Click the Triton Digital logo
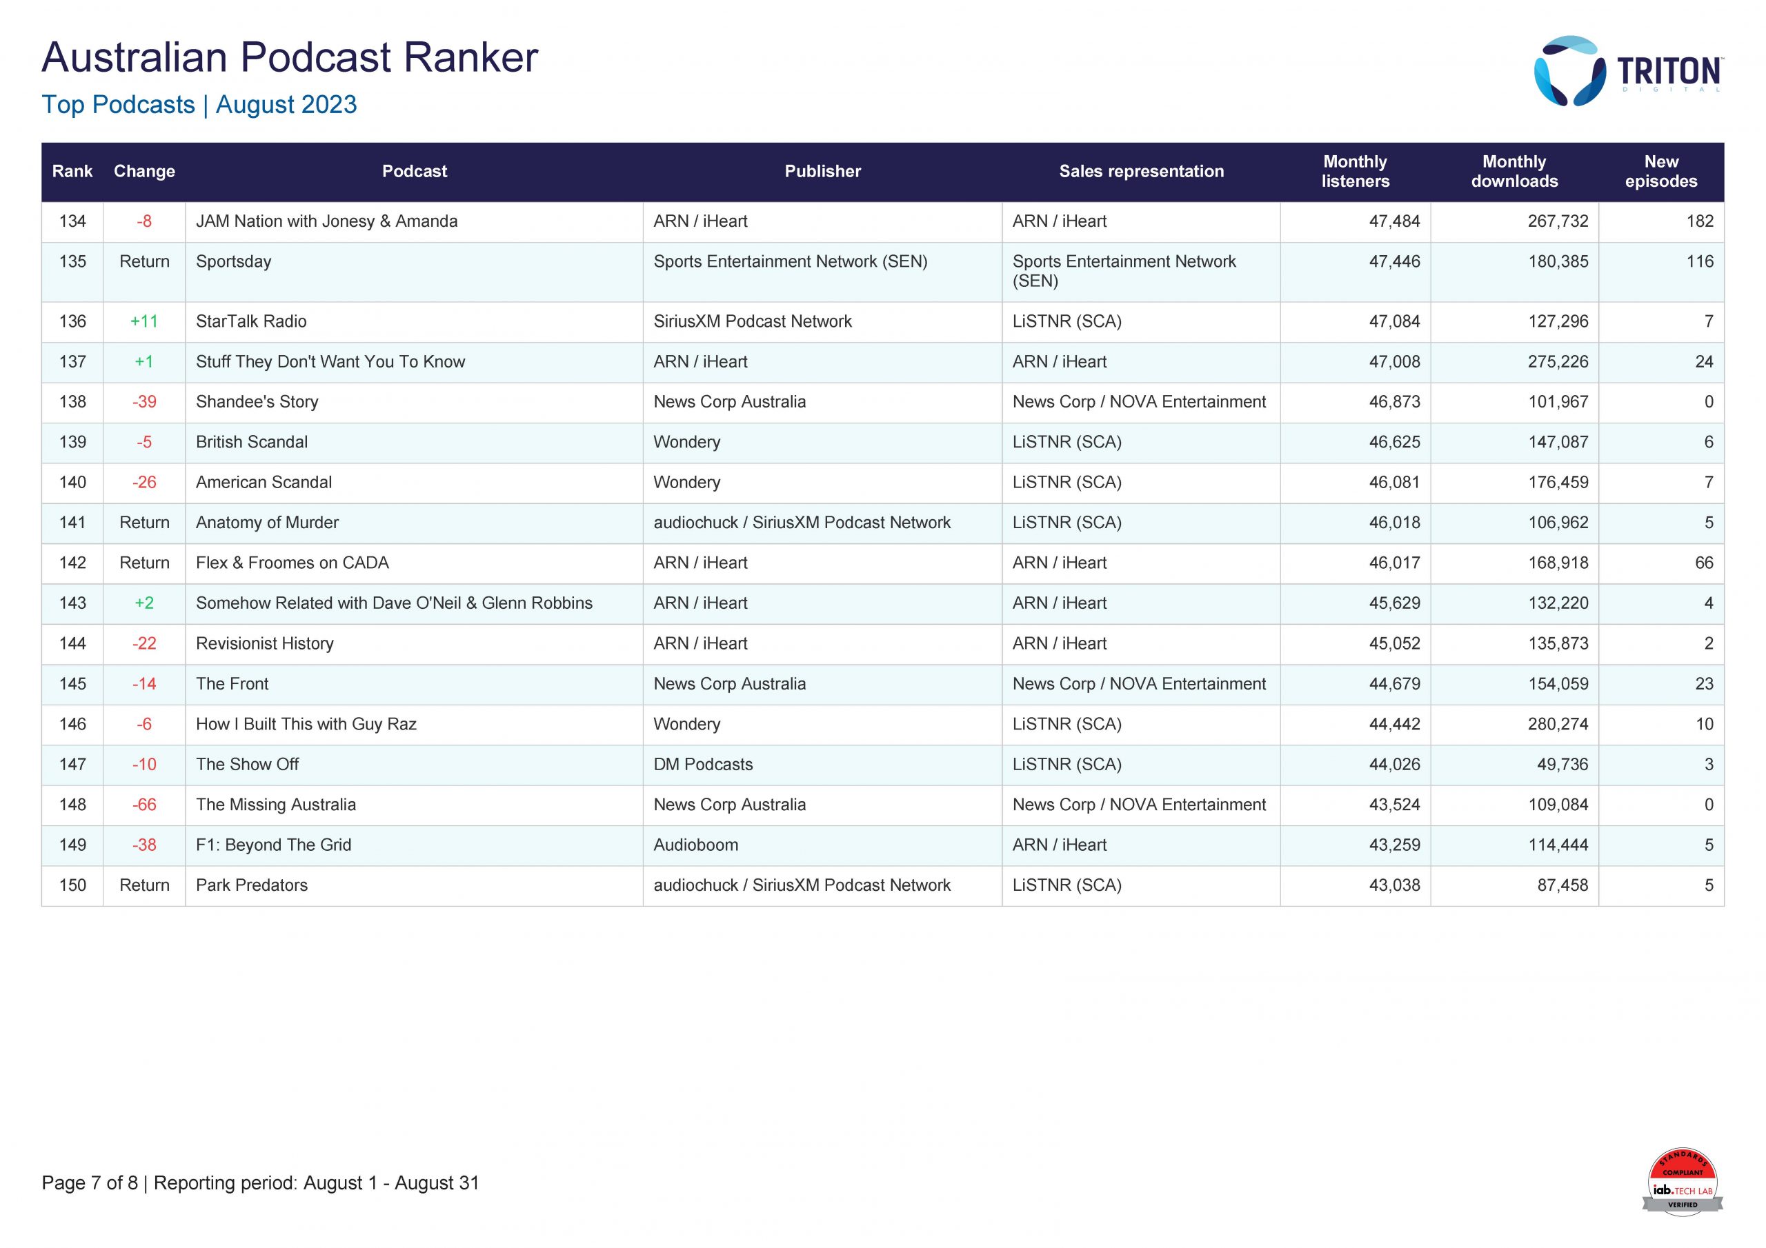 [x=1628, y=71]
